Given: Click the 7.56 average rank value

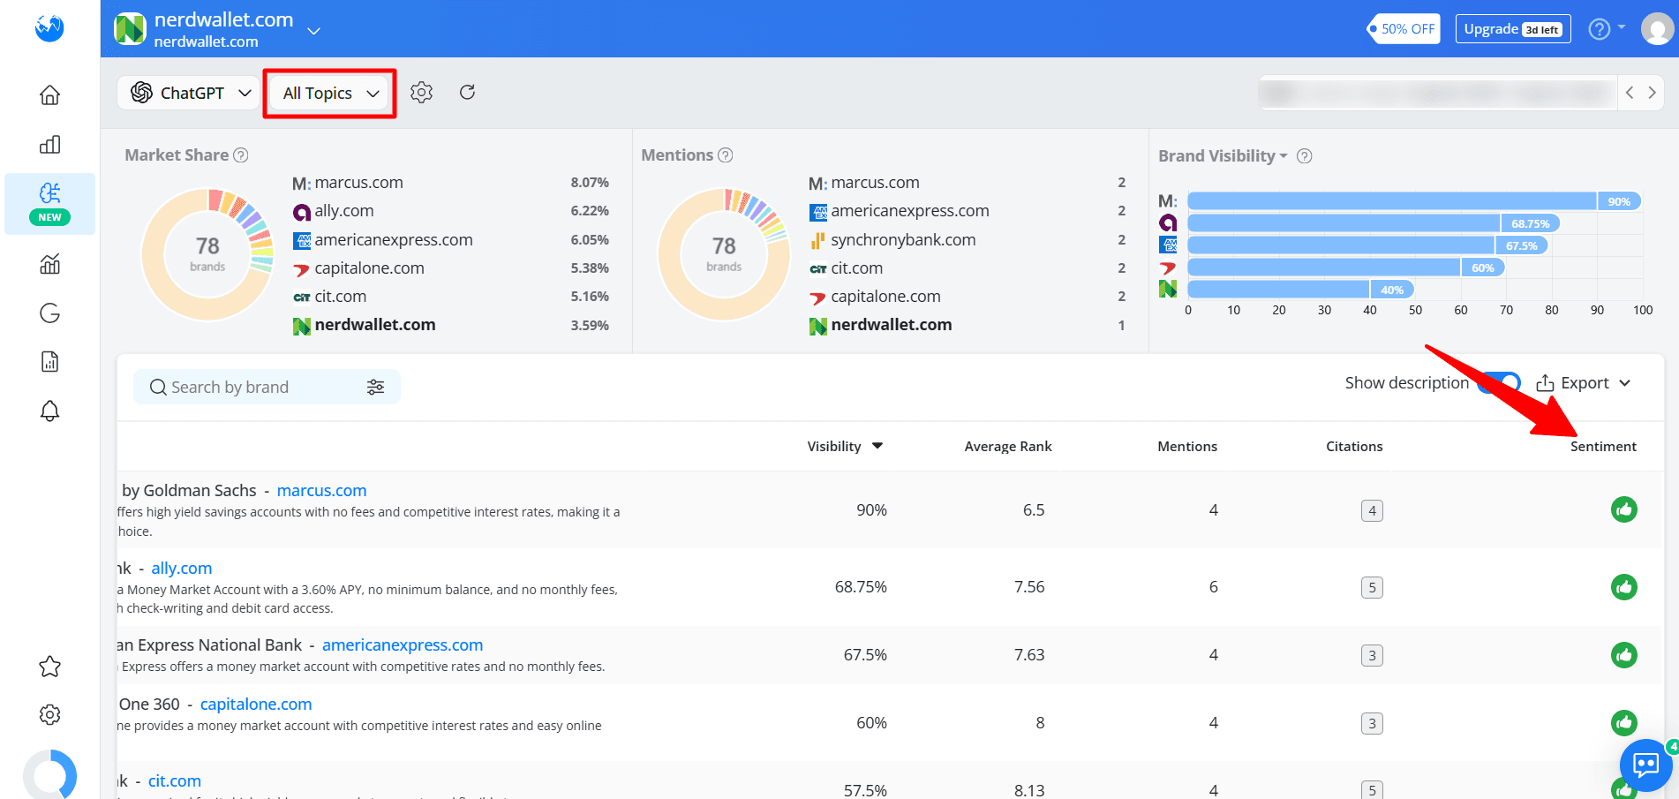Looking at the screenshot, I should pyautogui.click(x=1029, y=587).
